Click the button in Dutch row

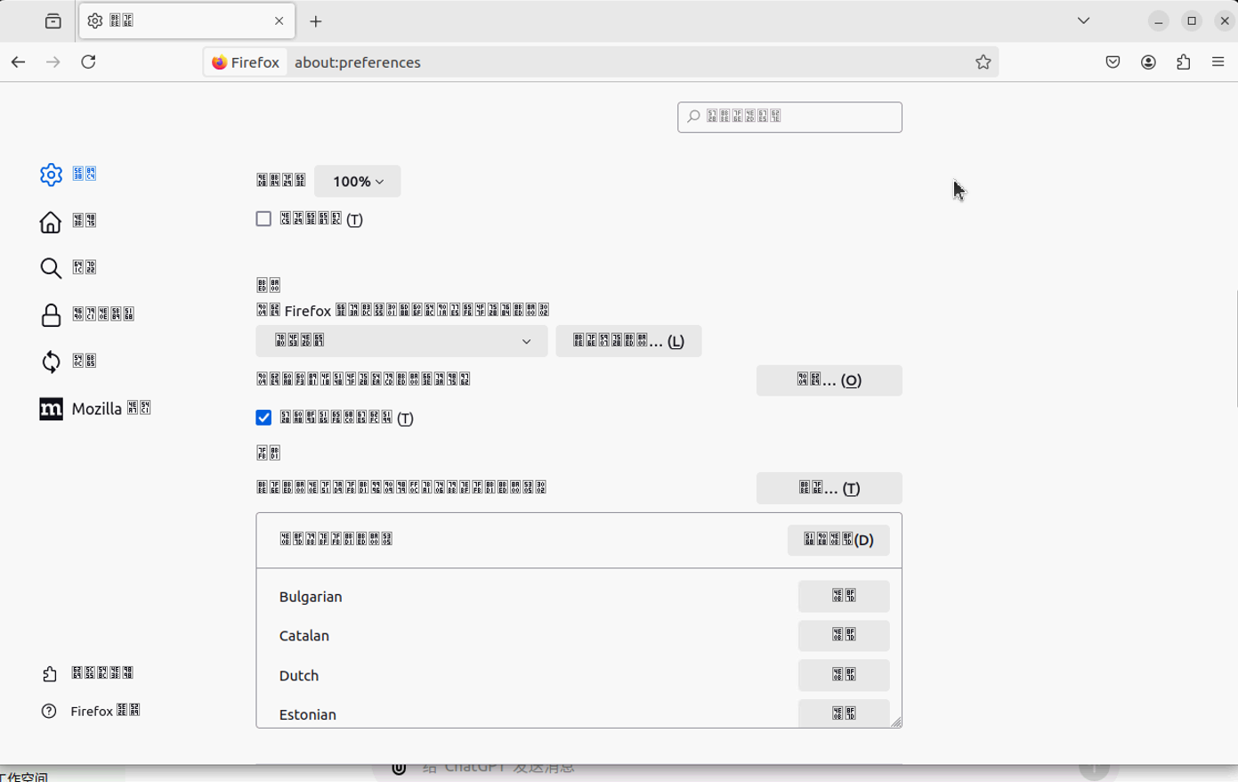(844, 674)
